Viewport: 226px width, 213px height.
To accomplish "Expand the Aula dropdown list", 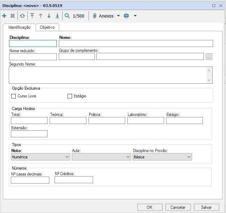I will tap(101, 157).
